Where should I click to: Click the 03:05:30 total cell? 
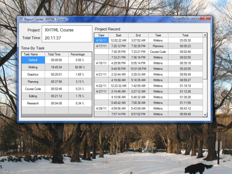click(186, 40)
